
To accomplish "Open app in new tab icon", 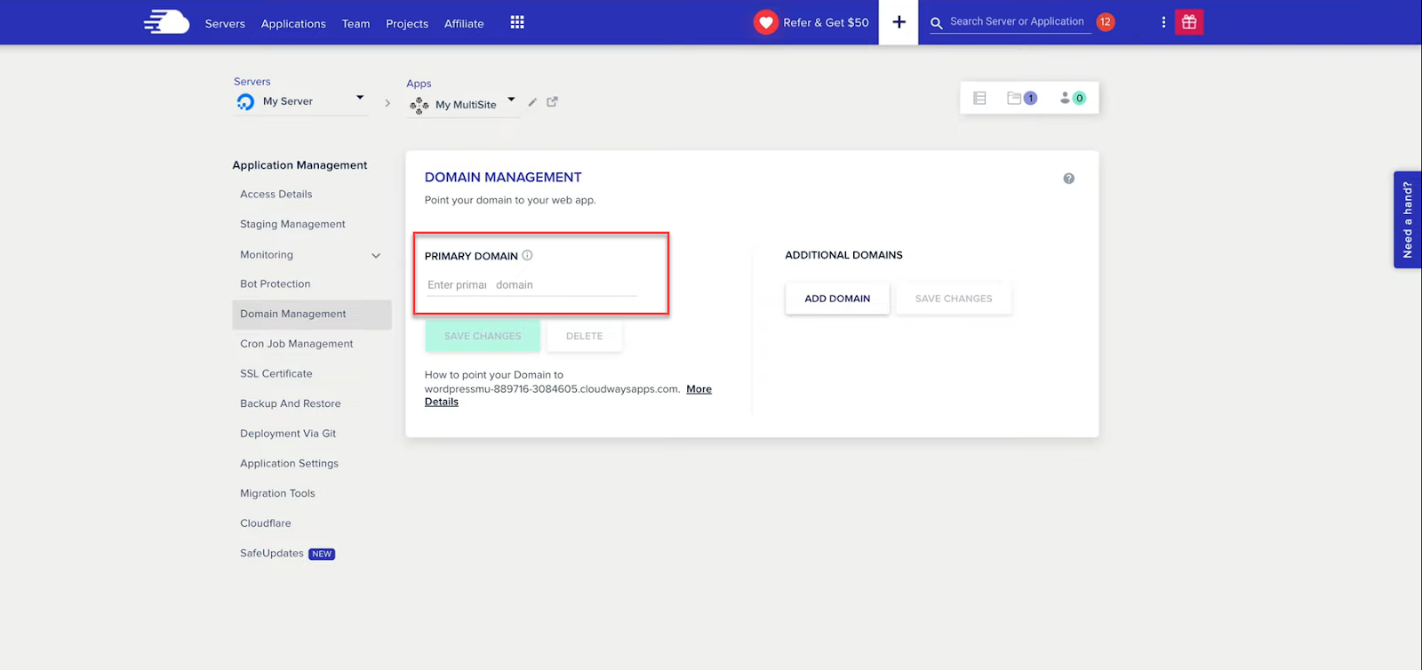I will [x=552, y=102].
